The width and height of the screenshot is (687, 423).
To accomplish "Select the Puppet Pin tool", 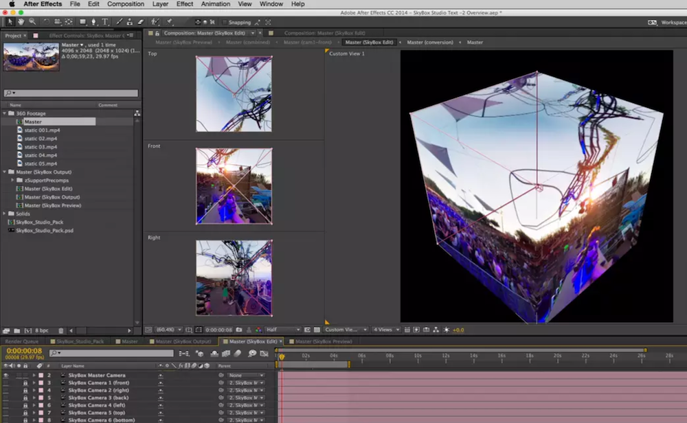I will click(x=170, y=21).
